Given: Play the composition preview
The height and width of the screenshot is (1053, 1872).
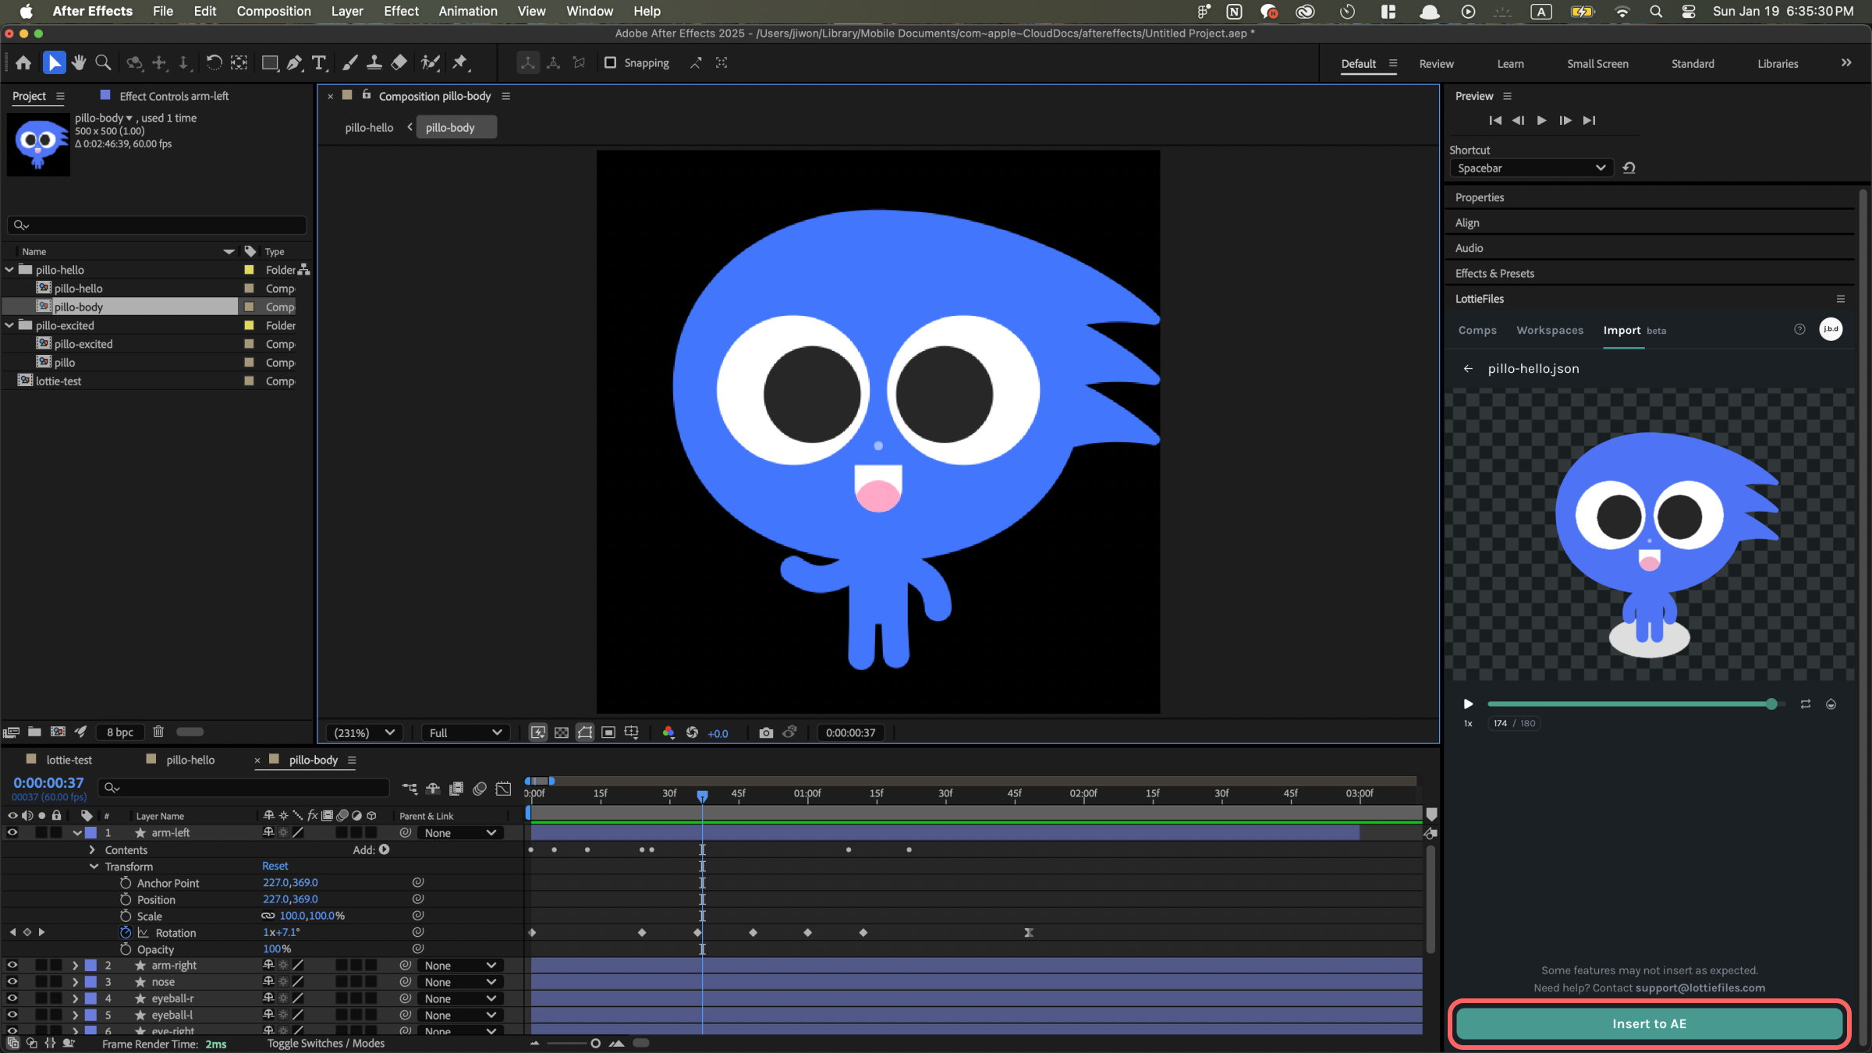Looking at the screenshot, I should pyautogui.click(x=1541, y=120).
